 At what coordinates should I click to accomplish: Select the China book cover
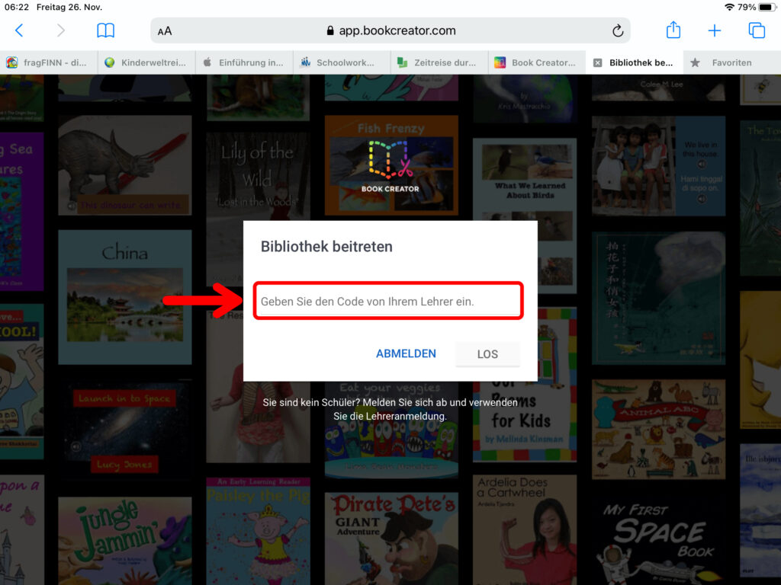(124, 297)
